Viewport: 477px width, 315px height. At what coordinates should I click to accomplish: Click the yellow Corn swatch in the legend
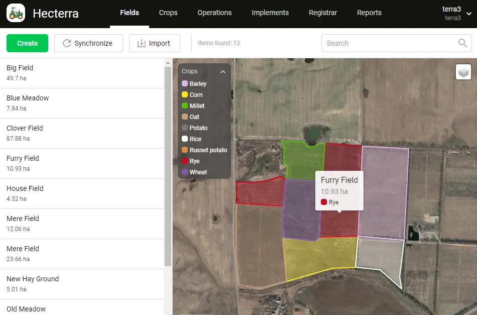pos(185,94)
